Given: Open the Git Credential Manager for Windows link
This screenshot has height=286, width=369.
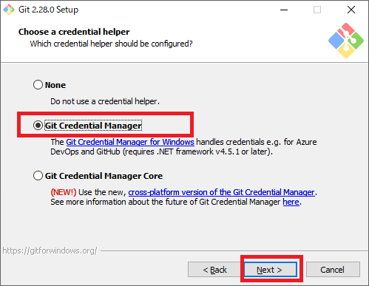Looking at the screenshot, I should click(x=130, y=142).
